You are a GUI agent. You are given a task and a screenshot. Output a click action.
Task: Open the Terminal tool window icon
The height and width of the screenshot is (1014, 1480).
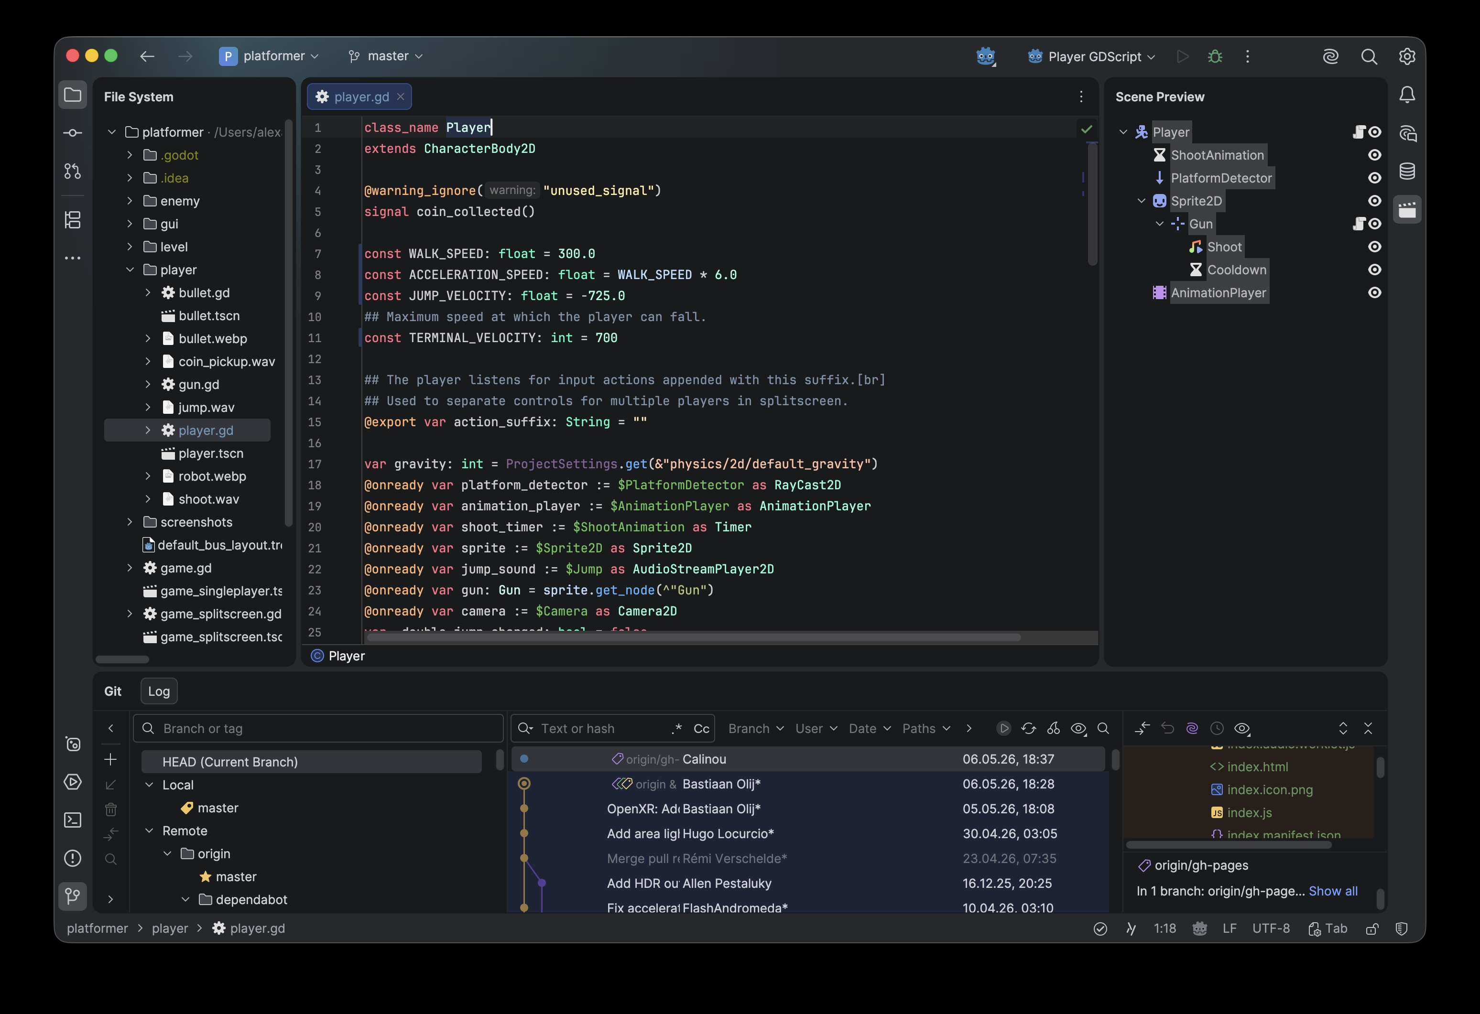[x=73, y=820]
